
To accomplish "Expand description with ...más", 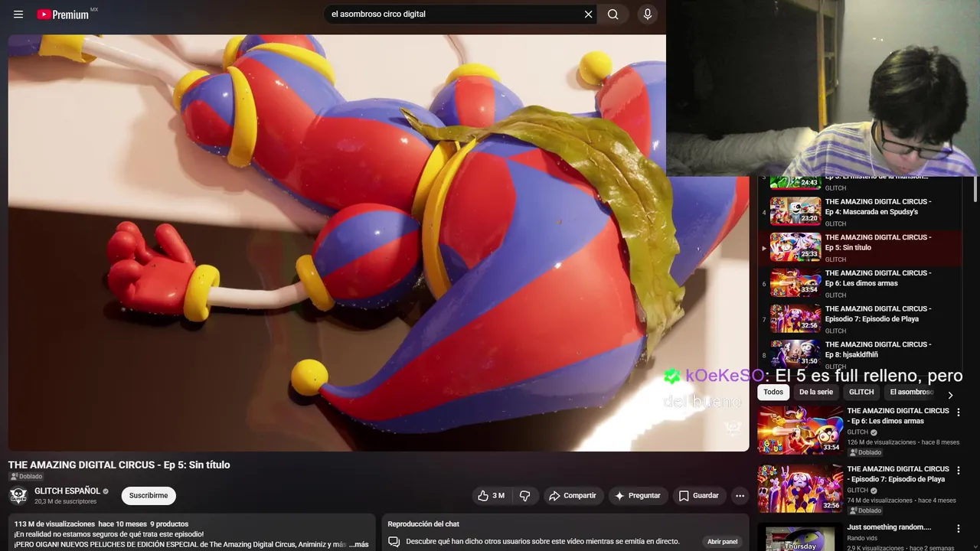I will click(x=358, y=544).
